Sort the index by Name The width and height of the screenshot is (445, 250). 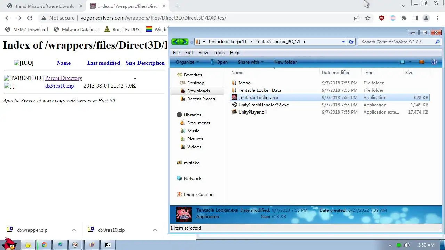(x=64, y=63)
